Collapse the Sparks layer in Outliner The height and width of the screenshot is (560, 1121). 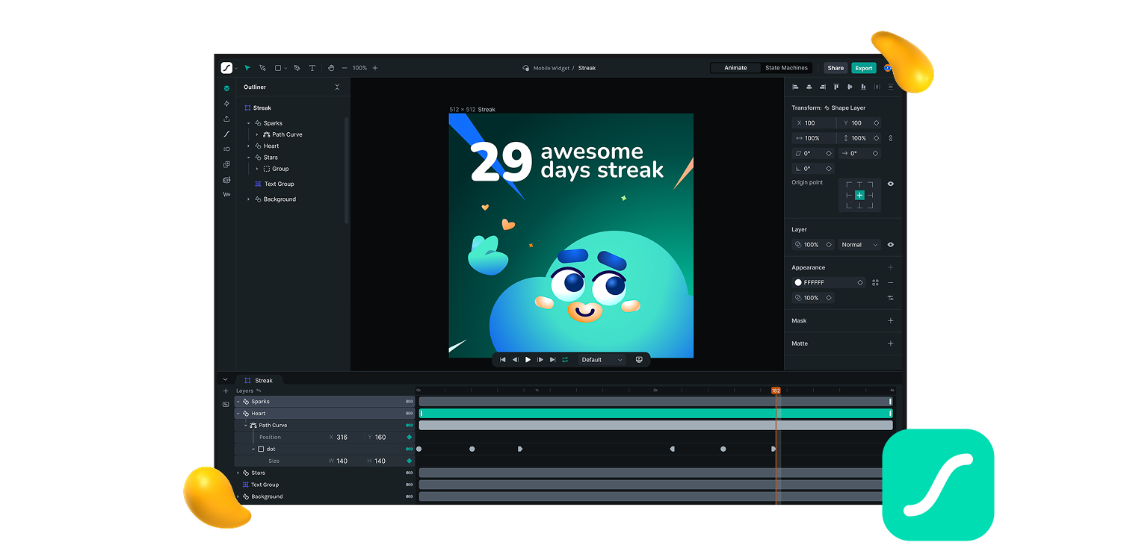point(249,123)
